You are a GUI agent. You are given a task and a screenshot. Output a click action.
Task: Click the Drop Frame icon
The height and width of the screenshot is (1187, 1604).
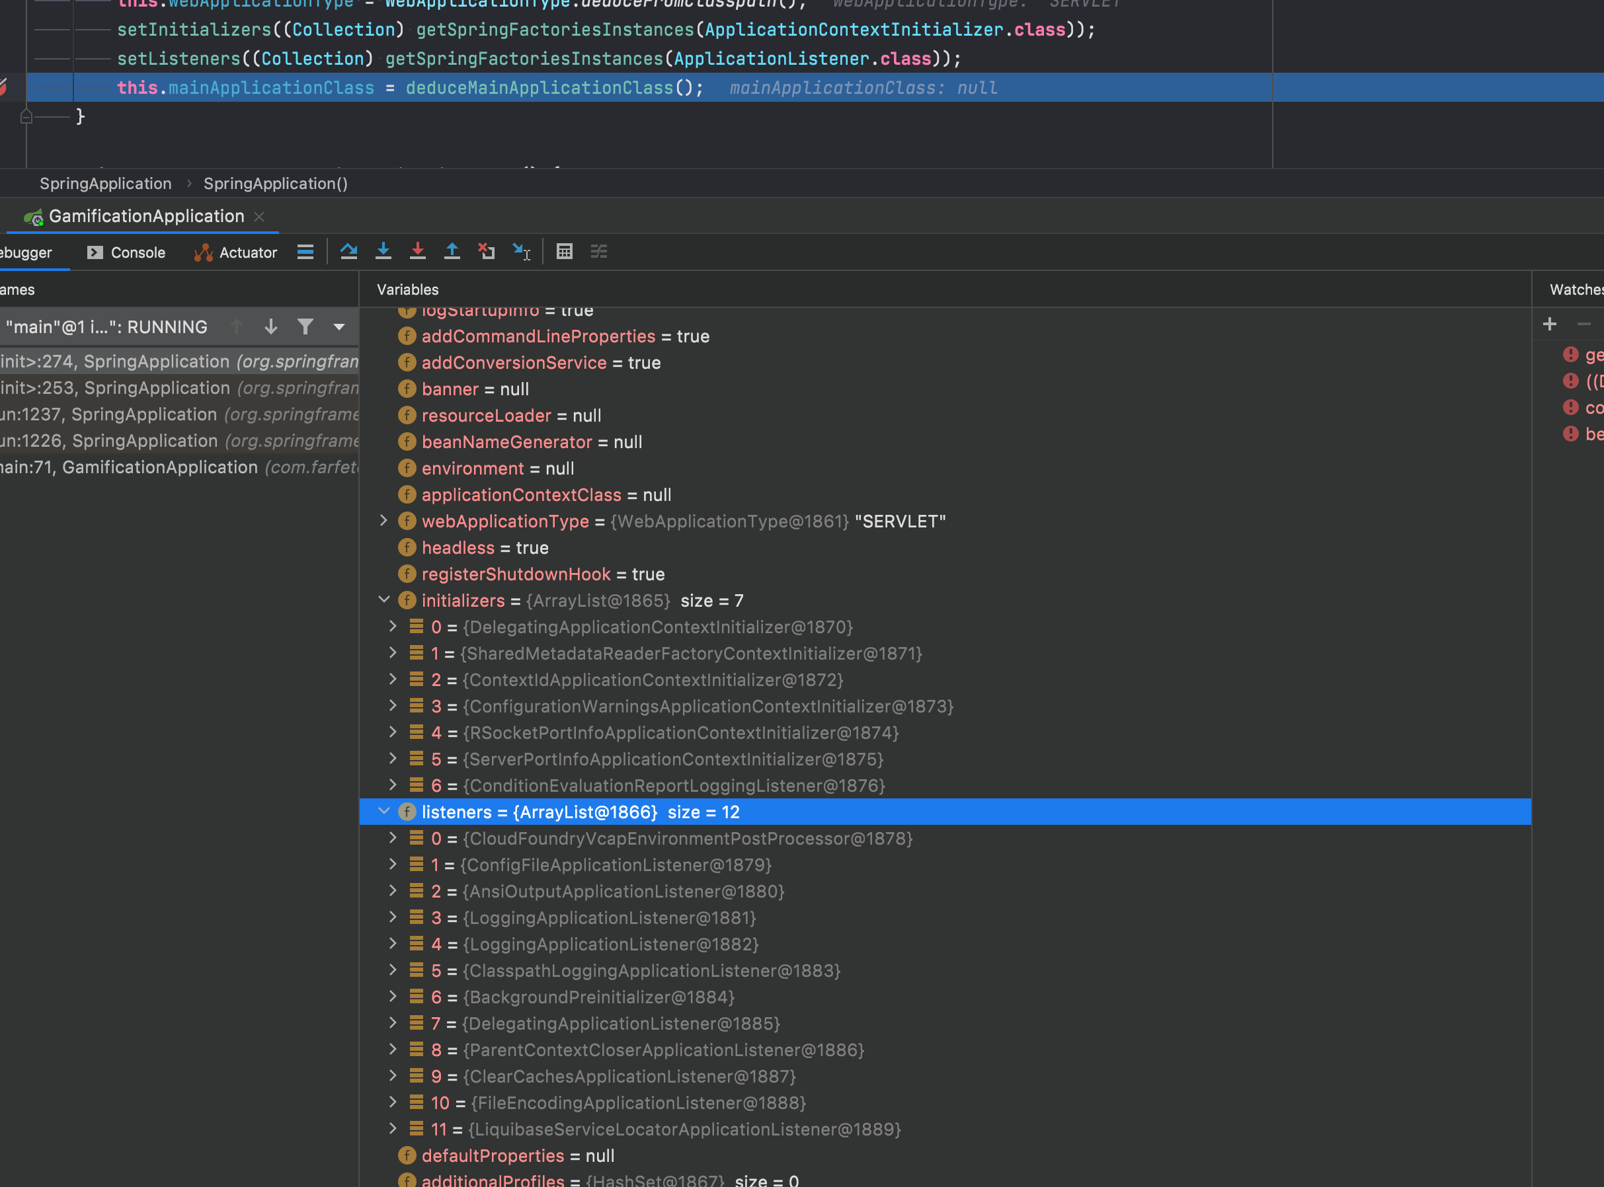(487, 252)
